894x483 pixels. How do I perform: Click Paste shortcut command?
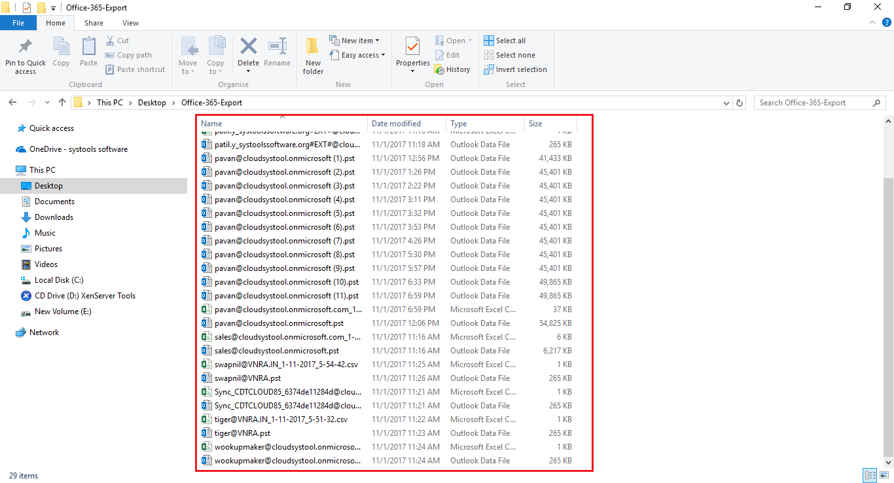tap(135, 69)
